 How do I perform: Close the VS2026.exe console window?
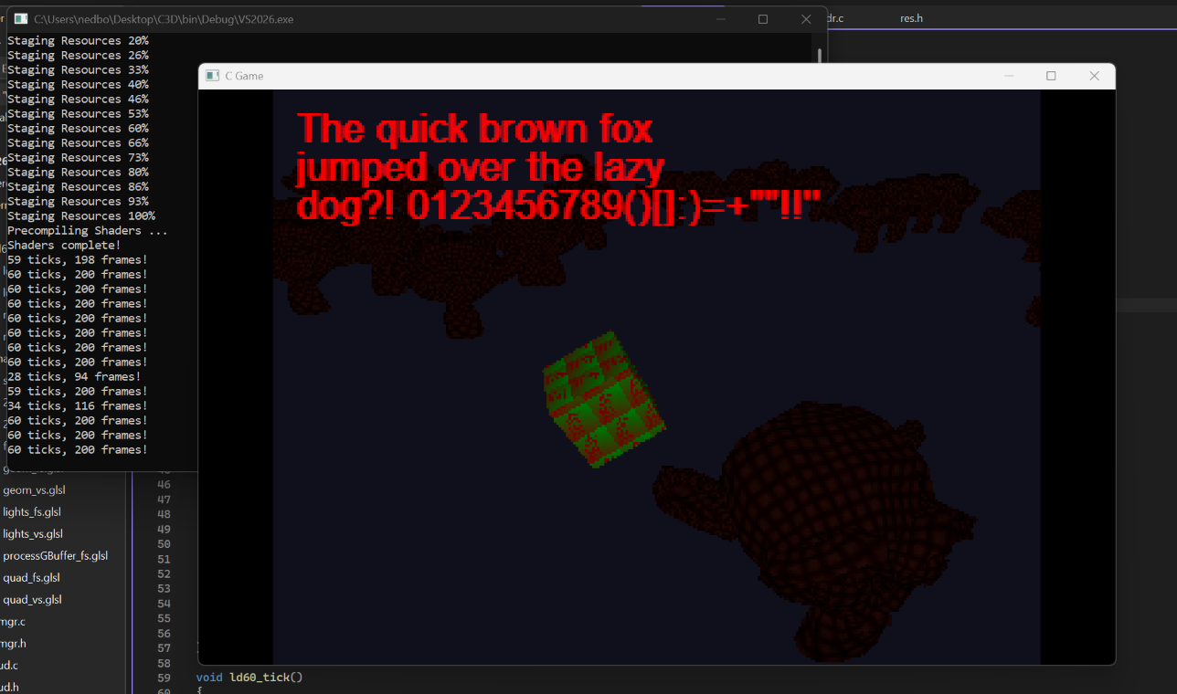click(805, 19)
